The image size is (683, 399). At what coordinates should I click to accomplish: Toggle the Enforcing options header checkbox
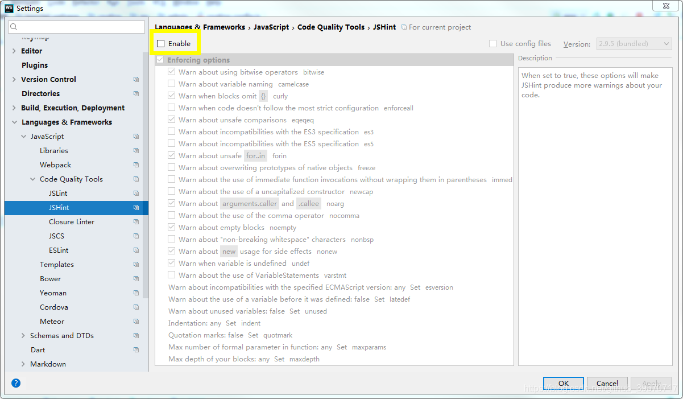(160, 60)
